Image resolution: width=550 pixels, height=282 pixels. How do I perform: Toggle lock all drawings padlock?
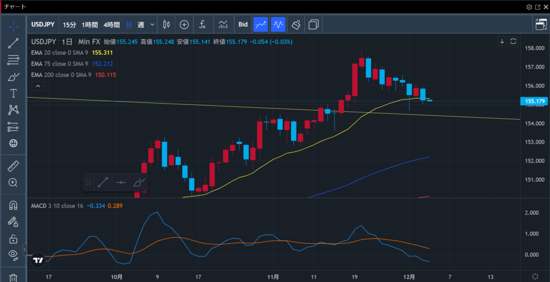coord(13,238)
